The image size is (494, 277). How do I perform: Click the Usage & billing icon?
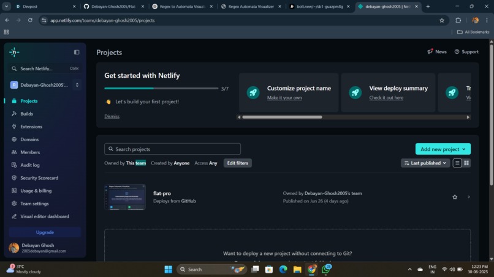(14, 191)
